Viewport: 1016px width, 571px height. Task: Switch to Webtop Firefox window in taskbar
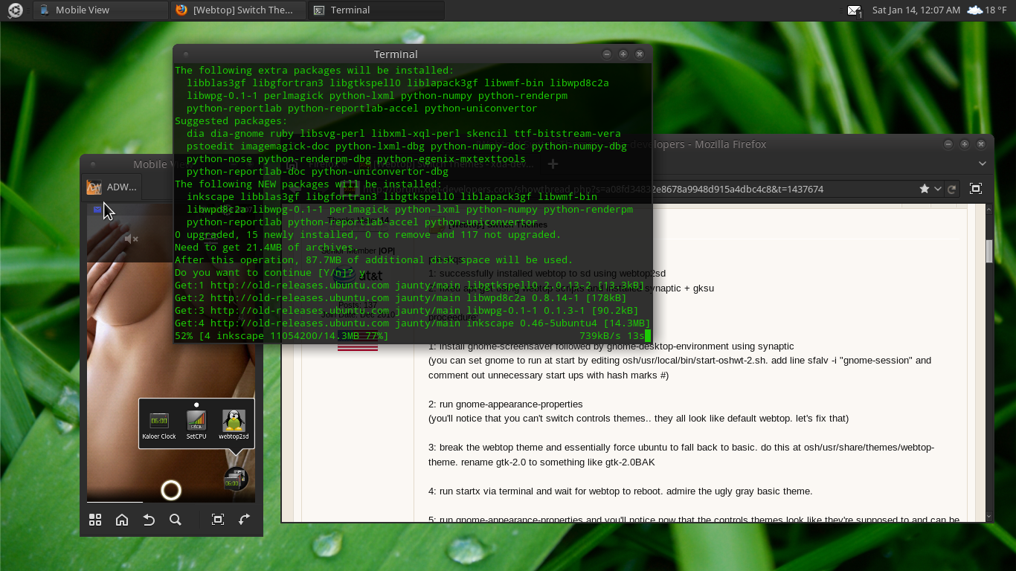tap(238, 10)
